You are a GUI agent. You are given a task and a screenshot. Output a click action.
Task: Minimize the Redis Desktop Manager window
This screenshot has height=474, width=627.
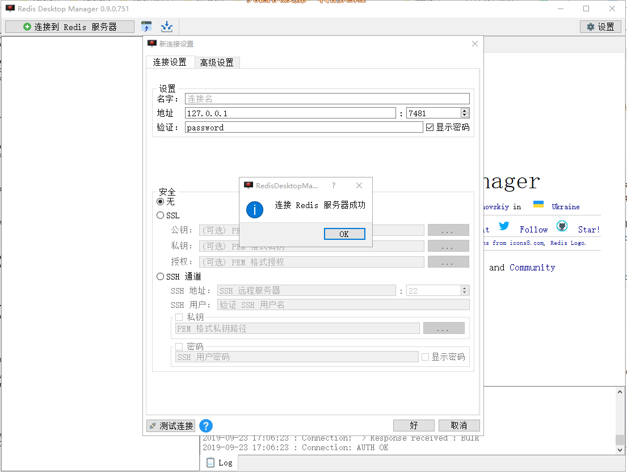561,9
